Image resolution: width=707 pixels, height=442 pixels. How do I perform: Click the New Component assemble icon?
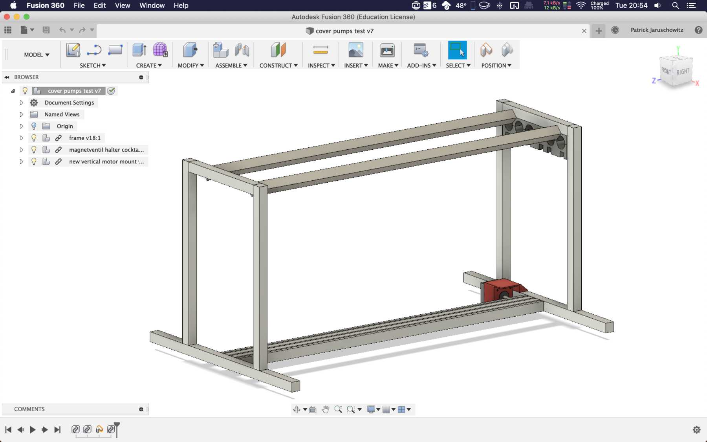(221, 50)
